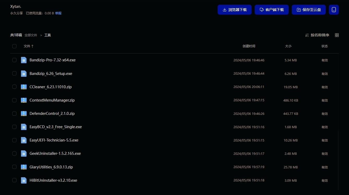The width and height of the screenshot is (349, 195).
Task: Open file ContextMenuManager.zip
Action: point(52,100)
